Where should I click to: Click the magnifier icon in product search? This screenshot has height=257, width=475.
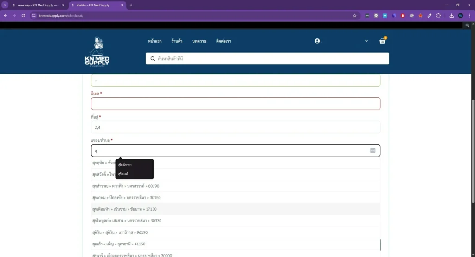pos(153,59)
